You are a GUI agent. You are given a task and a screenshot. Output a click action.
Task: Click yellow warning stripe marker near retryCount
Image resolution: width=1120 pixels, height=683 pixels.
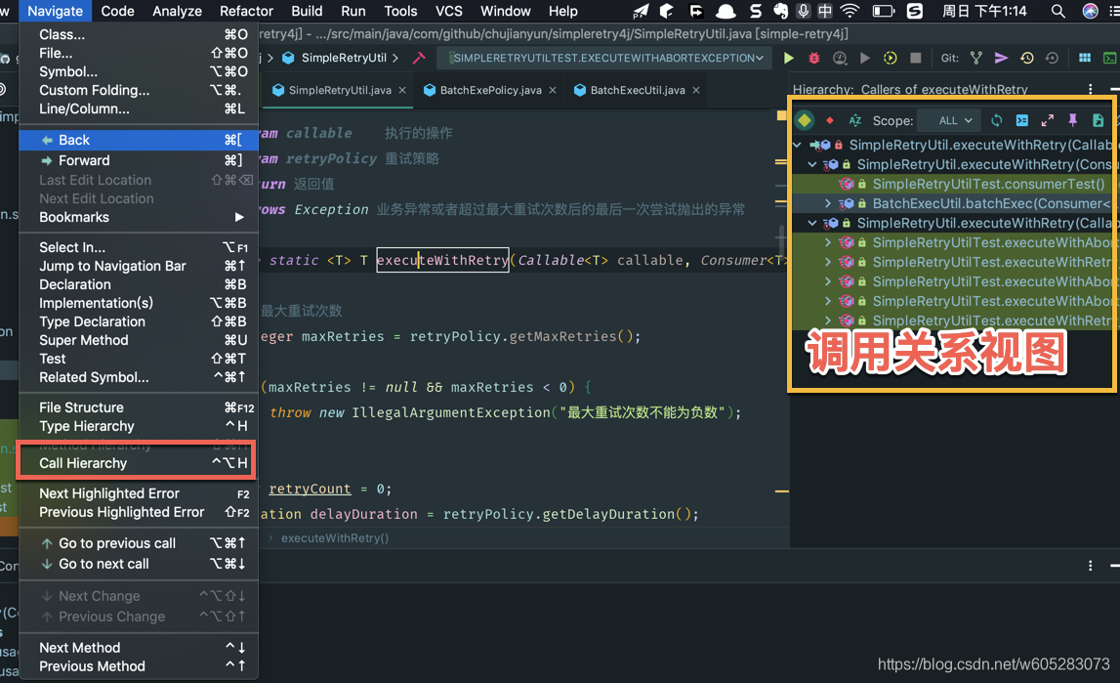782,491
